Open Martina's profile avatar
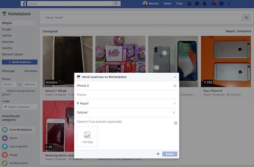 pyautogui.click(x=145, y=3)
